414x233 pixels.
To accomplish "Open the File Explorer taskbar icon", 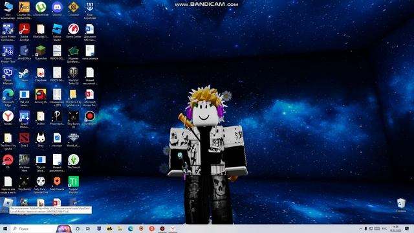I will [120, 228].
